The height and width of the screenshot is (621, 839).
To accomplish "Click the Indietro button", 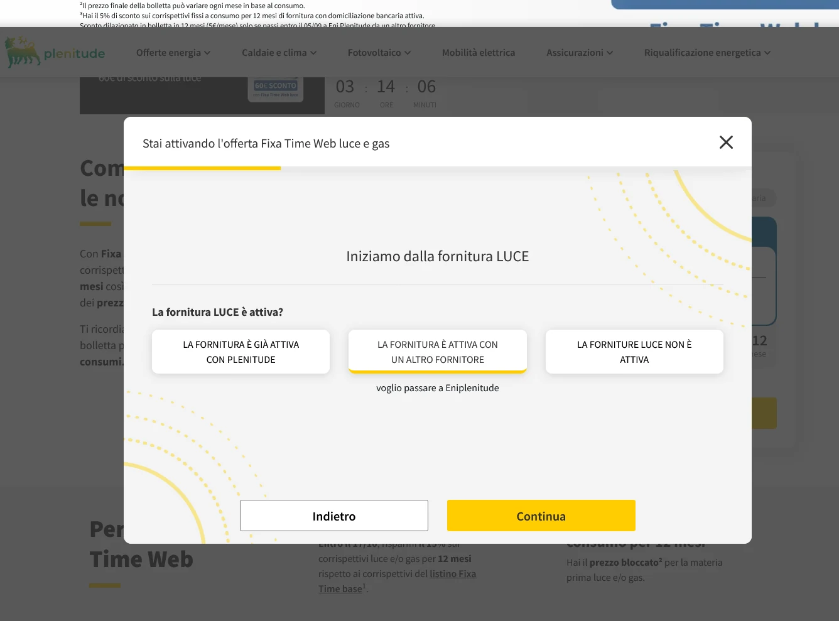I will pos(334,516).
